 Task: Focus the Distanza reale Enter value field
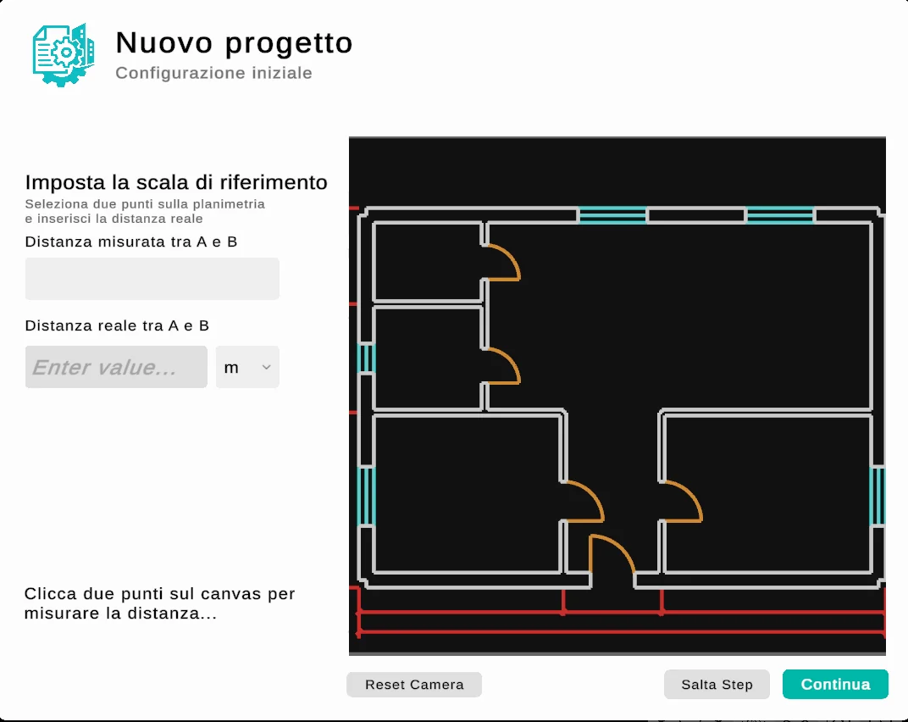tap(116, 367)
